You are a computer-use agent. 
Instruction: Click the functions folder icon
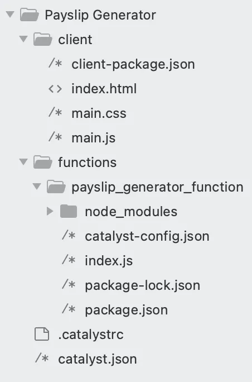pos(42,162)
